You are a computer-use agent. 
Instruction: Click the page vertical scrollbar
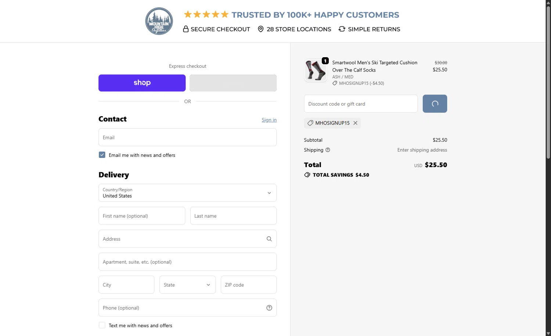coord(548,84)
